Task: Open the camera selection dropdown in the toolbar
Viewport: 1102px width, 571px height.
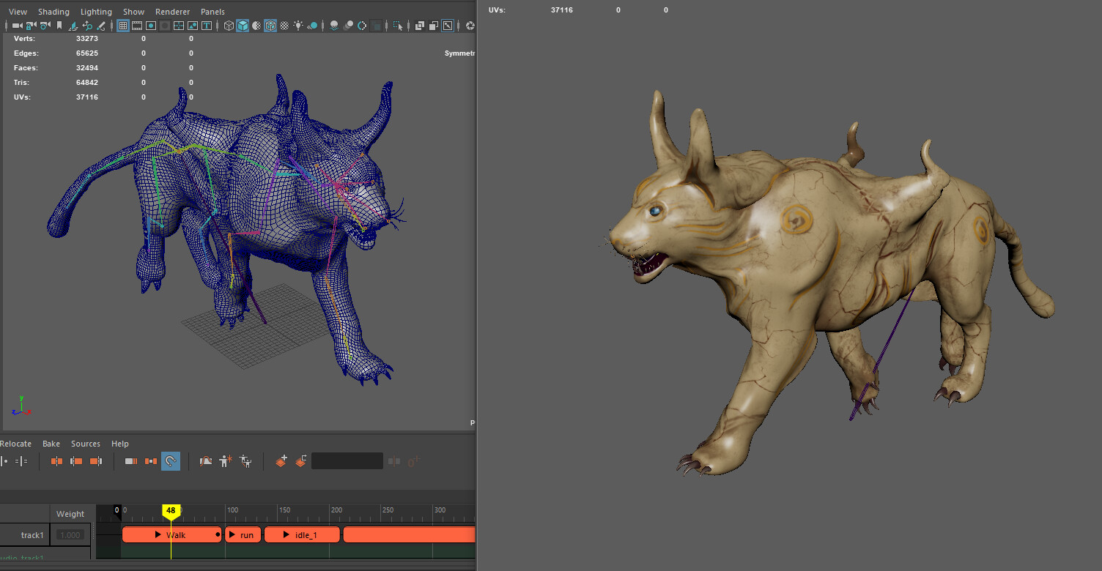Action: 17,26
